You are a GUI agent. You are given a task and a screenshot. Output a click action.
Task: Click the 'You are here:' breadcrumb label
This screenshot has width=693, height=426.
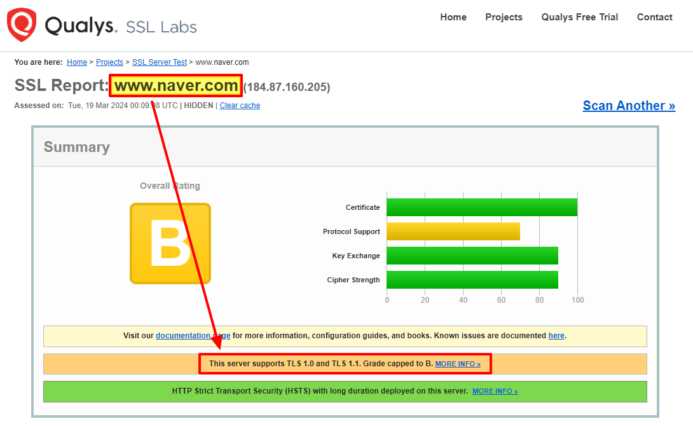click(x=38, y=62)
